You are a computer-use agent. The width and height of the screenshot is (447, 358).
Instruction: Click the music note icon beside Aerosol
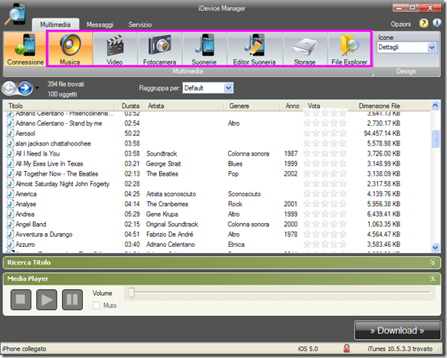[10, 133]
